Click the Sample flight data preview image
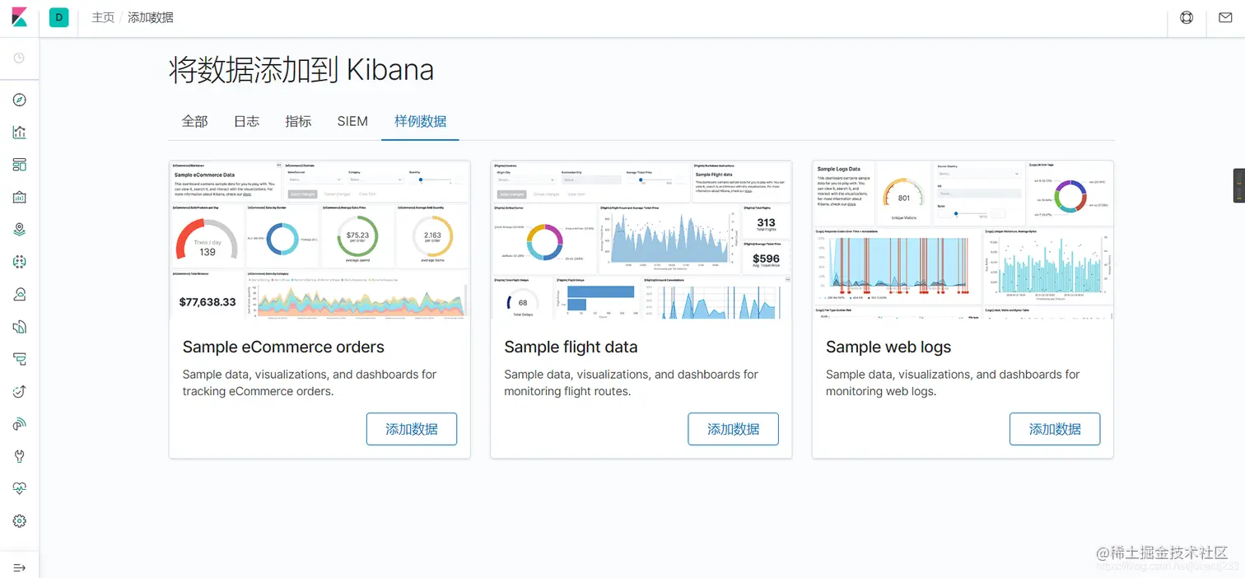Screen dimensions: 1245x578 pyautogui.click(x=641, y=240)
